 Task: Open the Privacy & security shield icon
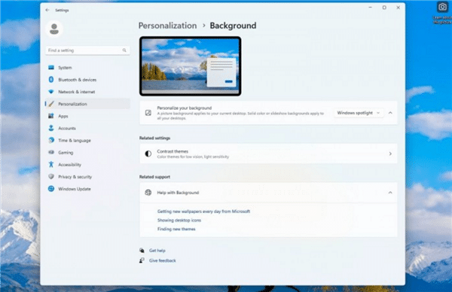click(51, 176)
